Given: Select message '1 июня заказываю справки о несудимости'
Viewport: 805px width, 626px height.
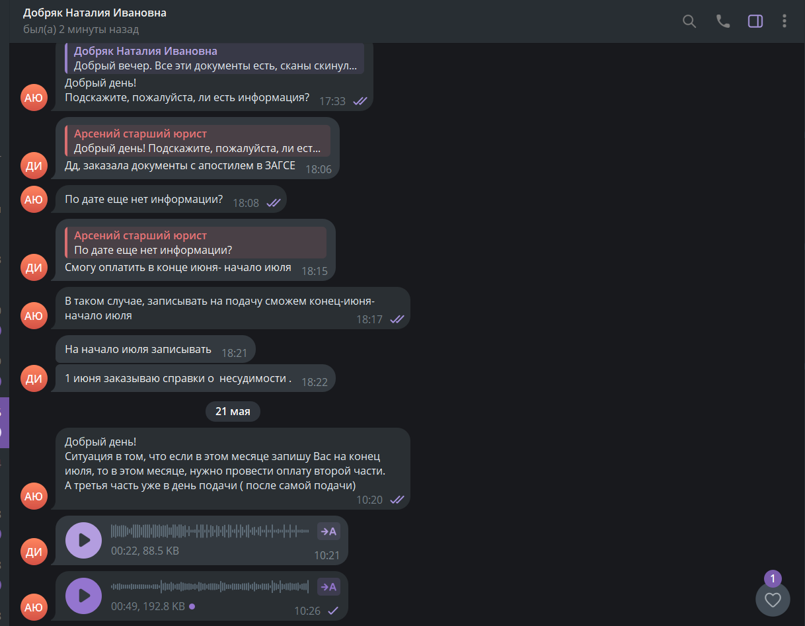Looking at the screenshot, I should click(196, 378).
